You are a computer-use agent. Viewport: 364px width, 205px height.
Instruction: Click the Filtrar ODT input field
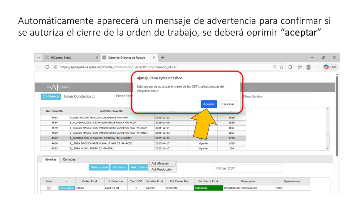coord(248,168)
